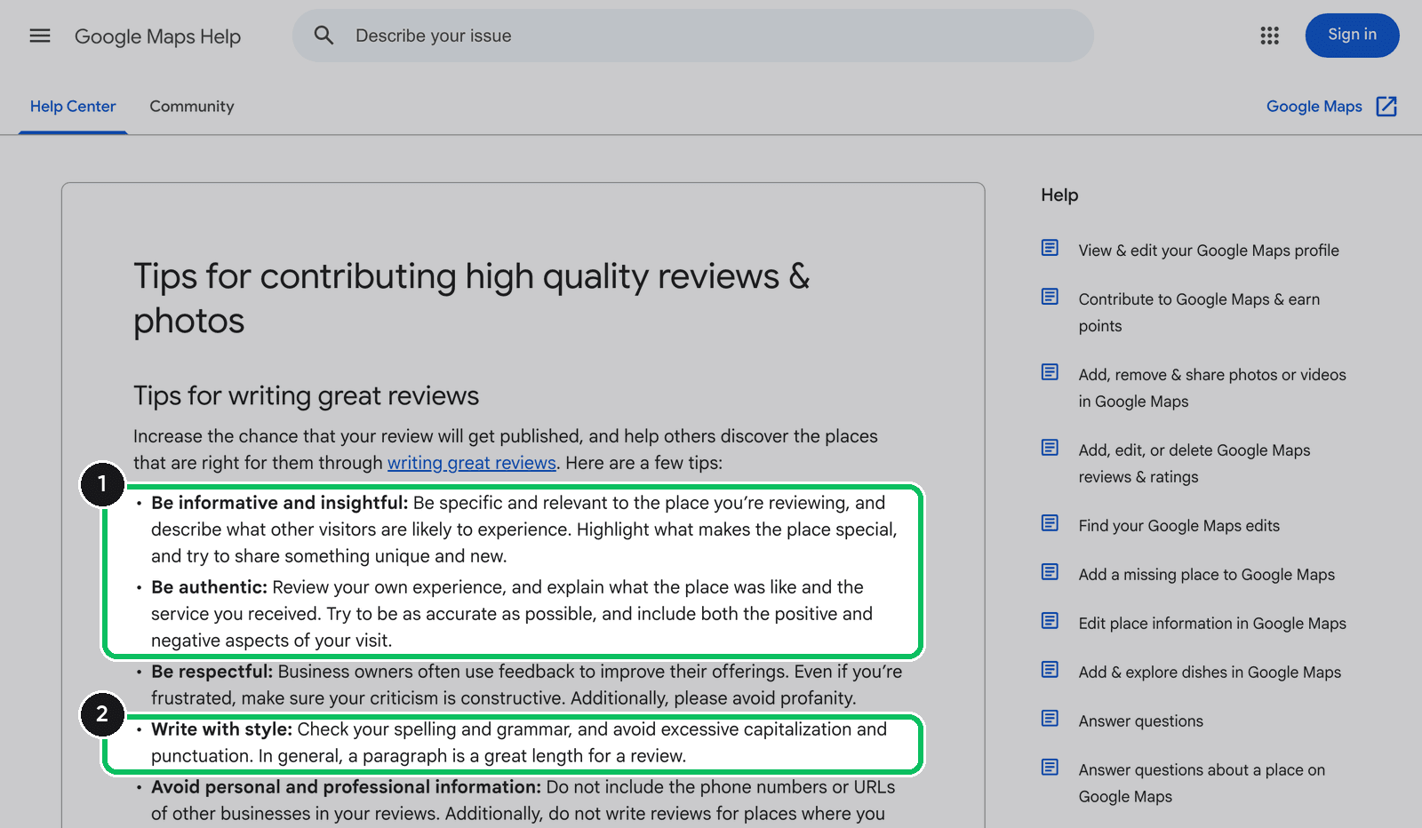
Task: Open the Google Maps link
Action: pyautogui.click(x=1314, y=107)
